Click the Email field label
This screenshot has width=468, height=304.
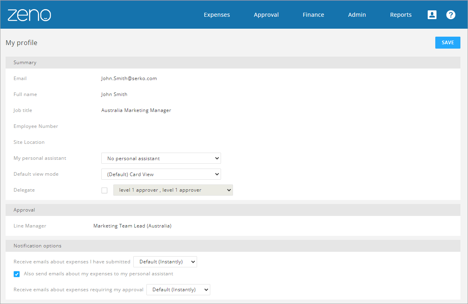click(x=20, y=78)
